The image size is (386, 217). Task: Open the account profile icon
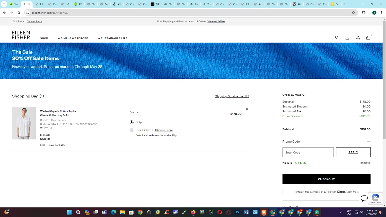[x=358, y=38]
